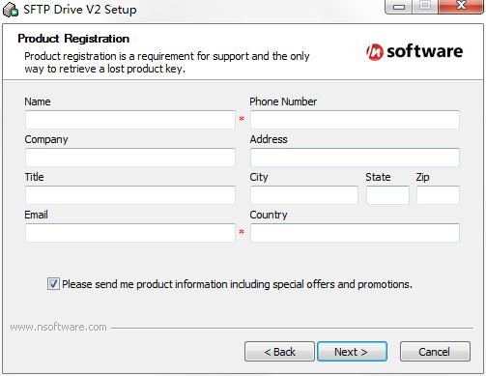The image size is (486, 376).
Task: Click the Zip input field
Action: tap(438, 195)
